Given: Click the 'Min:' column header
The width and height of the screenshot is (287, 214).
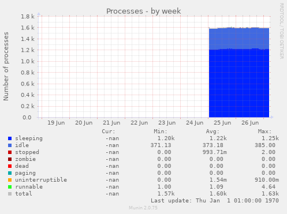Looking at the screenshot, I should [x=161, y=132].
